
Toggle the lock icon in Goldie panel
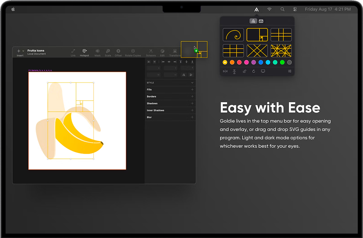(244, 71)
